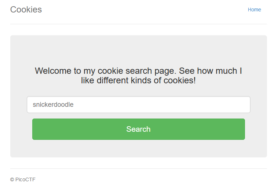
Task: Click the PicoCTF label at page bottom
Action: [25, 179]
